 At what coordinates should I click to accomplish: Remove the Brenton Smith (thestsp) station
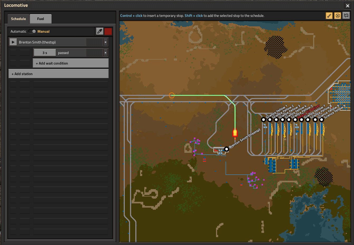(106, 42)
